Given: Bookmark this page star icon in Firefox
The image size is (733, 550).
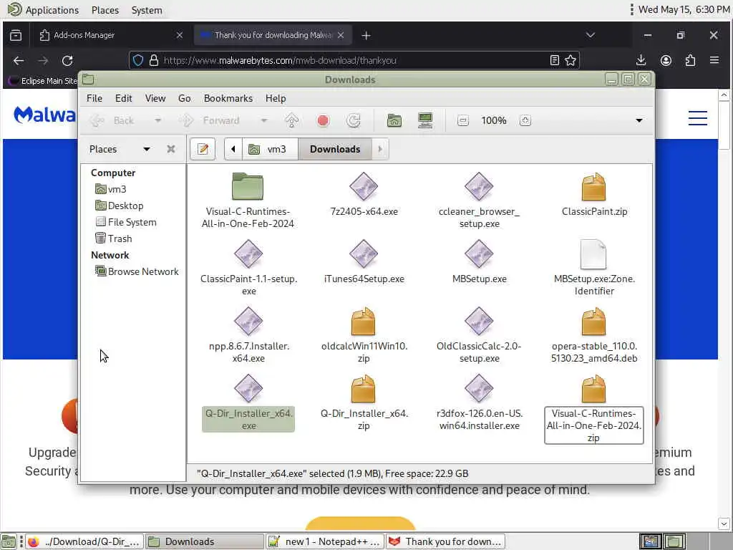Looking at the screenshot, I should click(x=571, y=60).
